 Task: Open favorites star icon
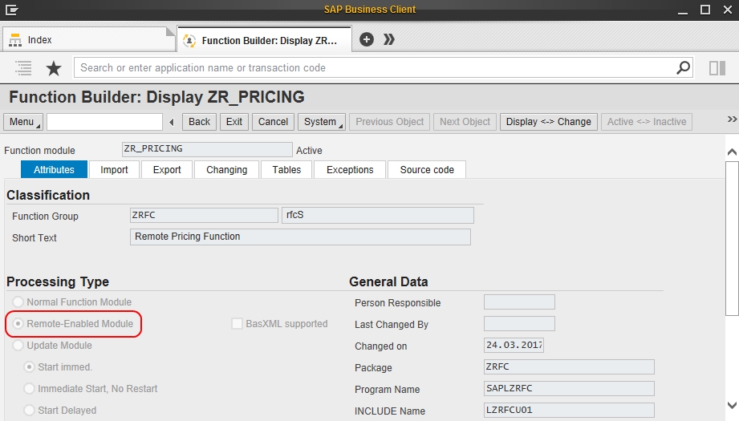pyautogui.click(x=54, y=68)
